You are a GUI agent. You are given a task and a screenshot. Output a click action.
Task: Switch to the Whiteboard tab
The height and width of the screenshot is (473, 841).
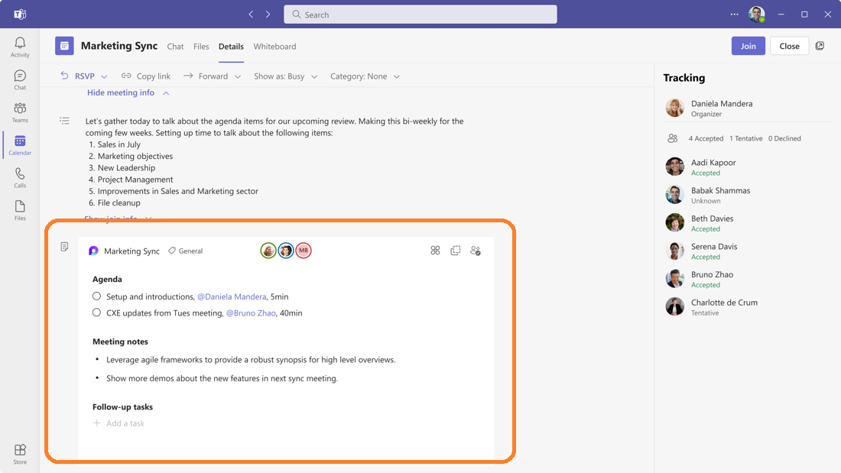coord(274,47)
